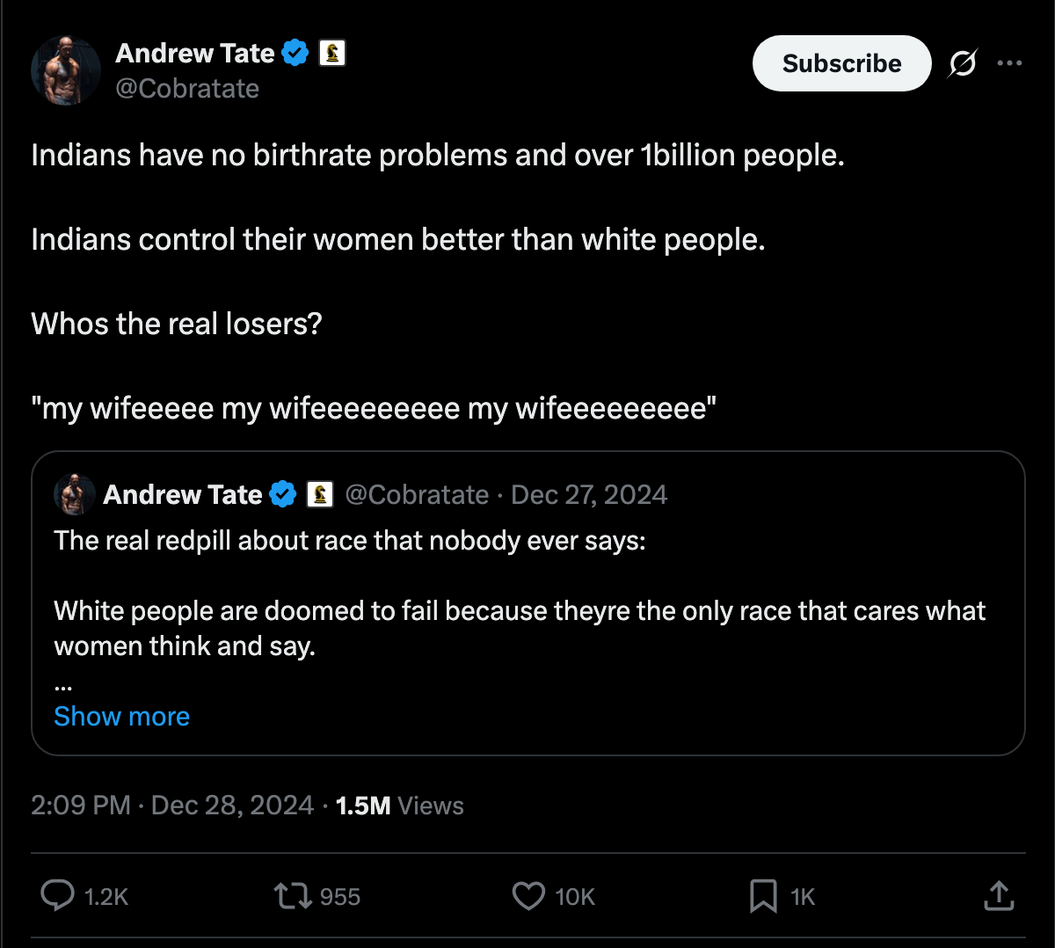Expand quoted post with Show more
1055x948 pixels.
click(x=122, y=716)
